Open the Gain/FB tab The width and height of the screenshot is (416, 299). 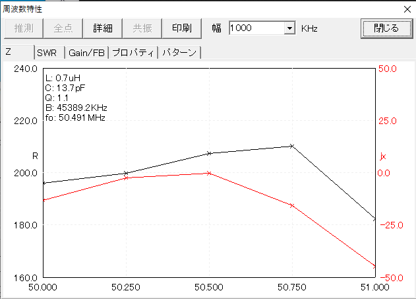87,53
